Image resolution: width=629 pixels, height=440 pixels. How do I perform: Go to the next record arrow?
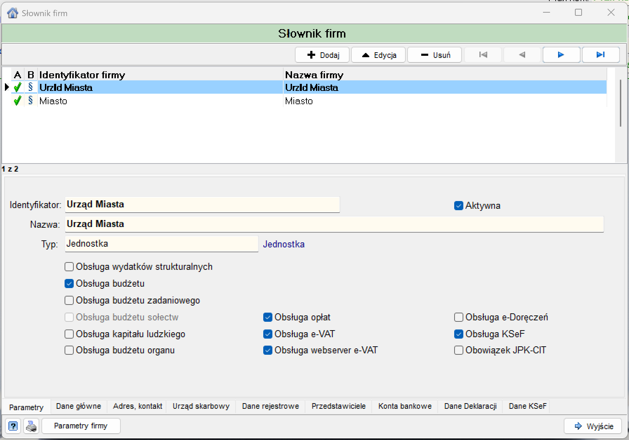(x=561, y=55)
